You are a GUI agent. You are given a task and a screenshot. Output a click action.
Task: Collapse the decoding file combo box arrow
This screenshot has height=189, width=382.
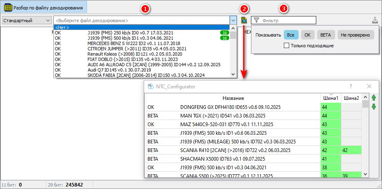pos(233,20)
